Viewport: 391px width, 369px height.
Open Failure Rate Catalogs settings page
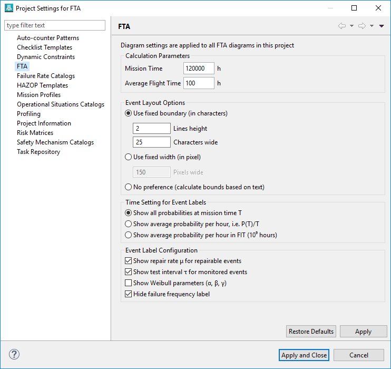click(46, 76)
